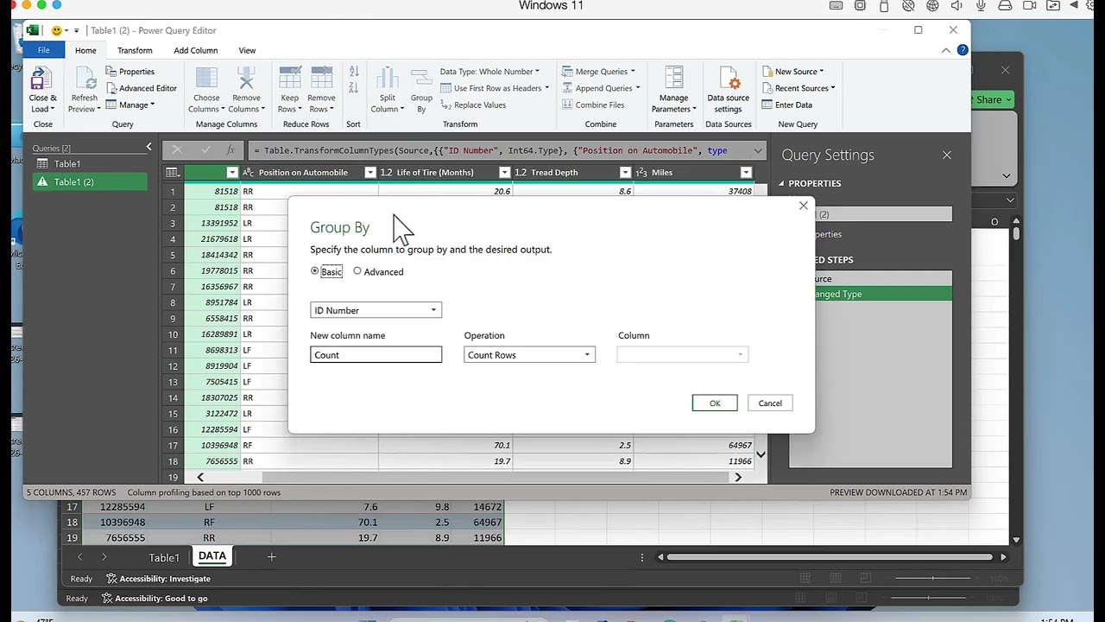Click Enter Data in New Query group
The height and width of the screenshot is (622, 1105).
pos(786,105)
